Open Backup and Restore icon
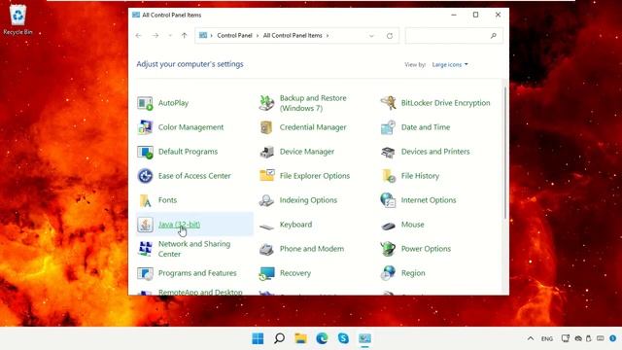 266,103
